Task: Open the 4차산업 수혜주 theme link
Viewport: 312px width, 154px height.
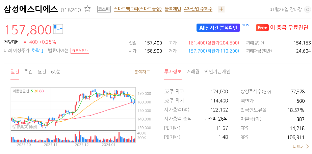Action: click(198, 9)
